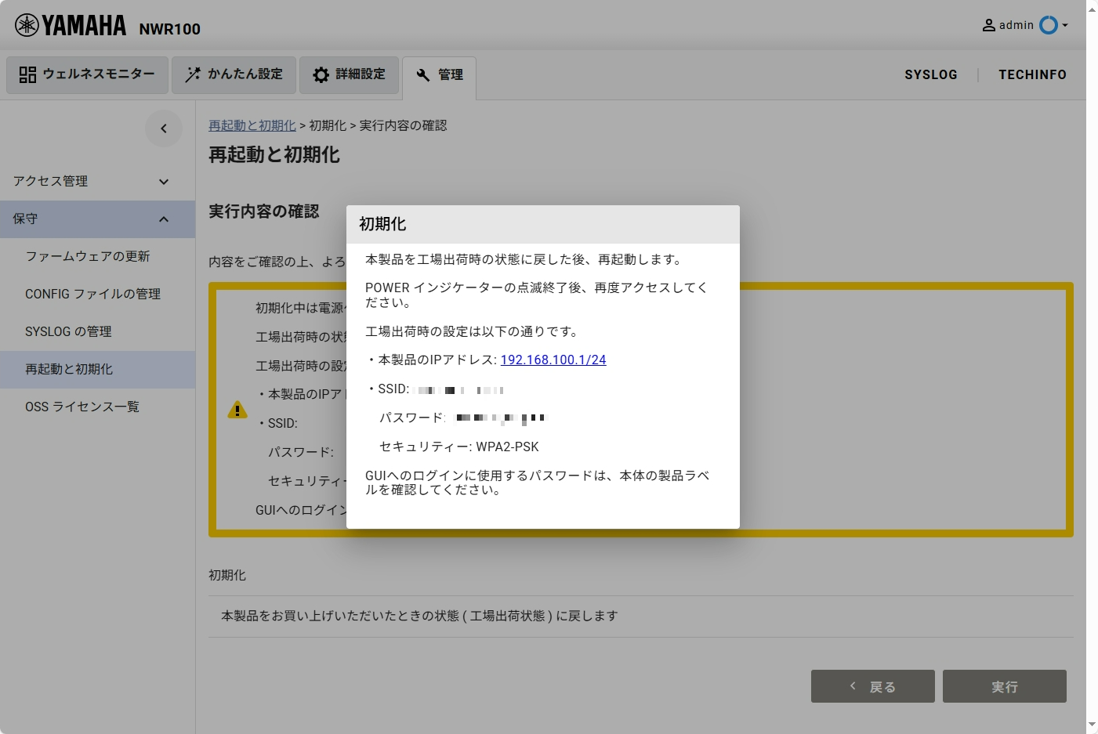Image resolution: width=1098 pixels, height=734 pixels.
Task: Open the admin account dropdown arrow
Action: [1065, 25]
